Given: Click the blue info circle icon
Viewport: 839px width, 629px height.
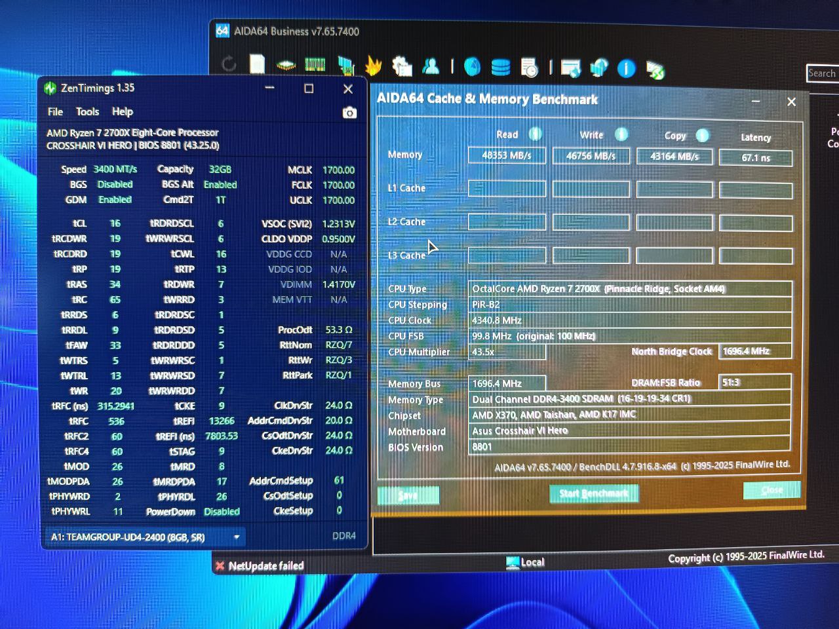Looking at the screenshot, I should [627, 68].
